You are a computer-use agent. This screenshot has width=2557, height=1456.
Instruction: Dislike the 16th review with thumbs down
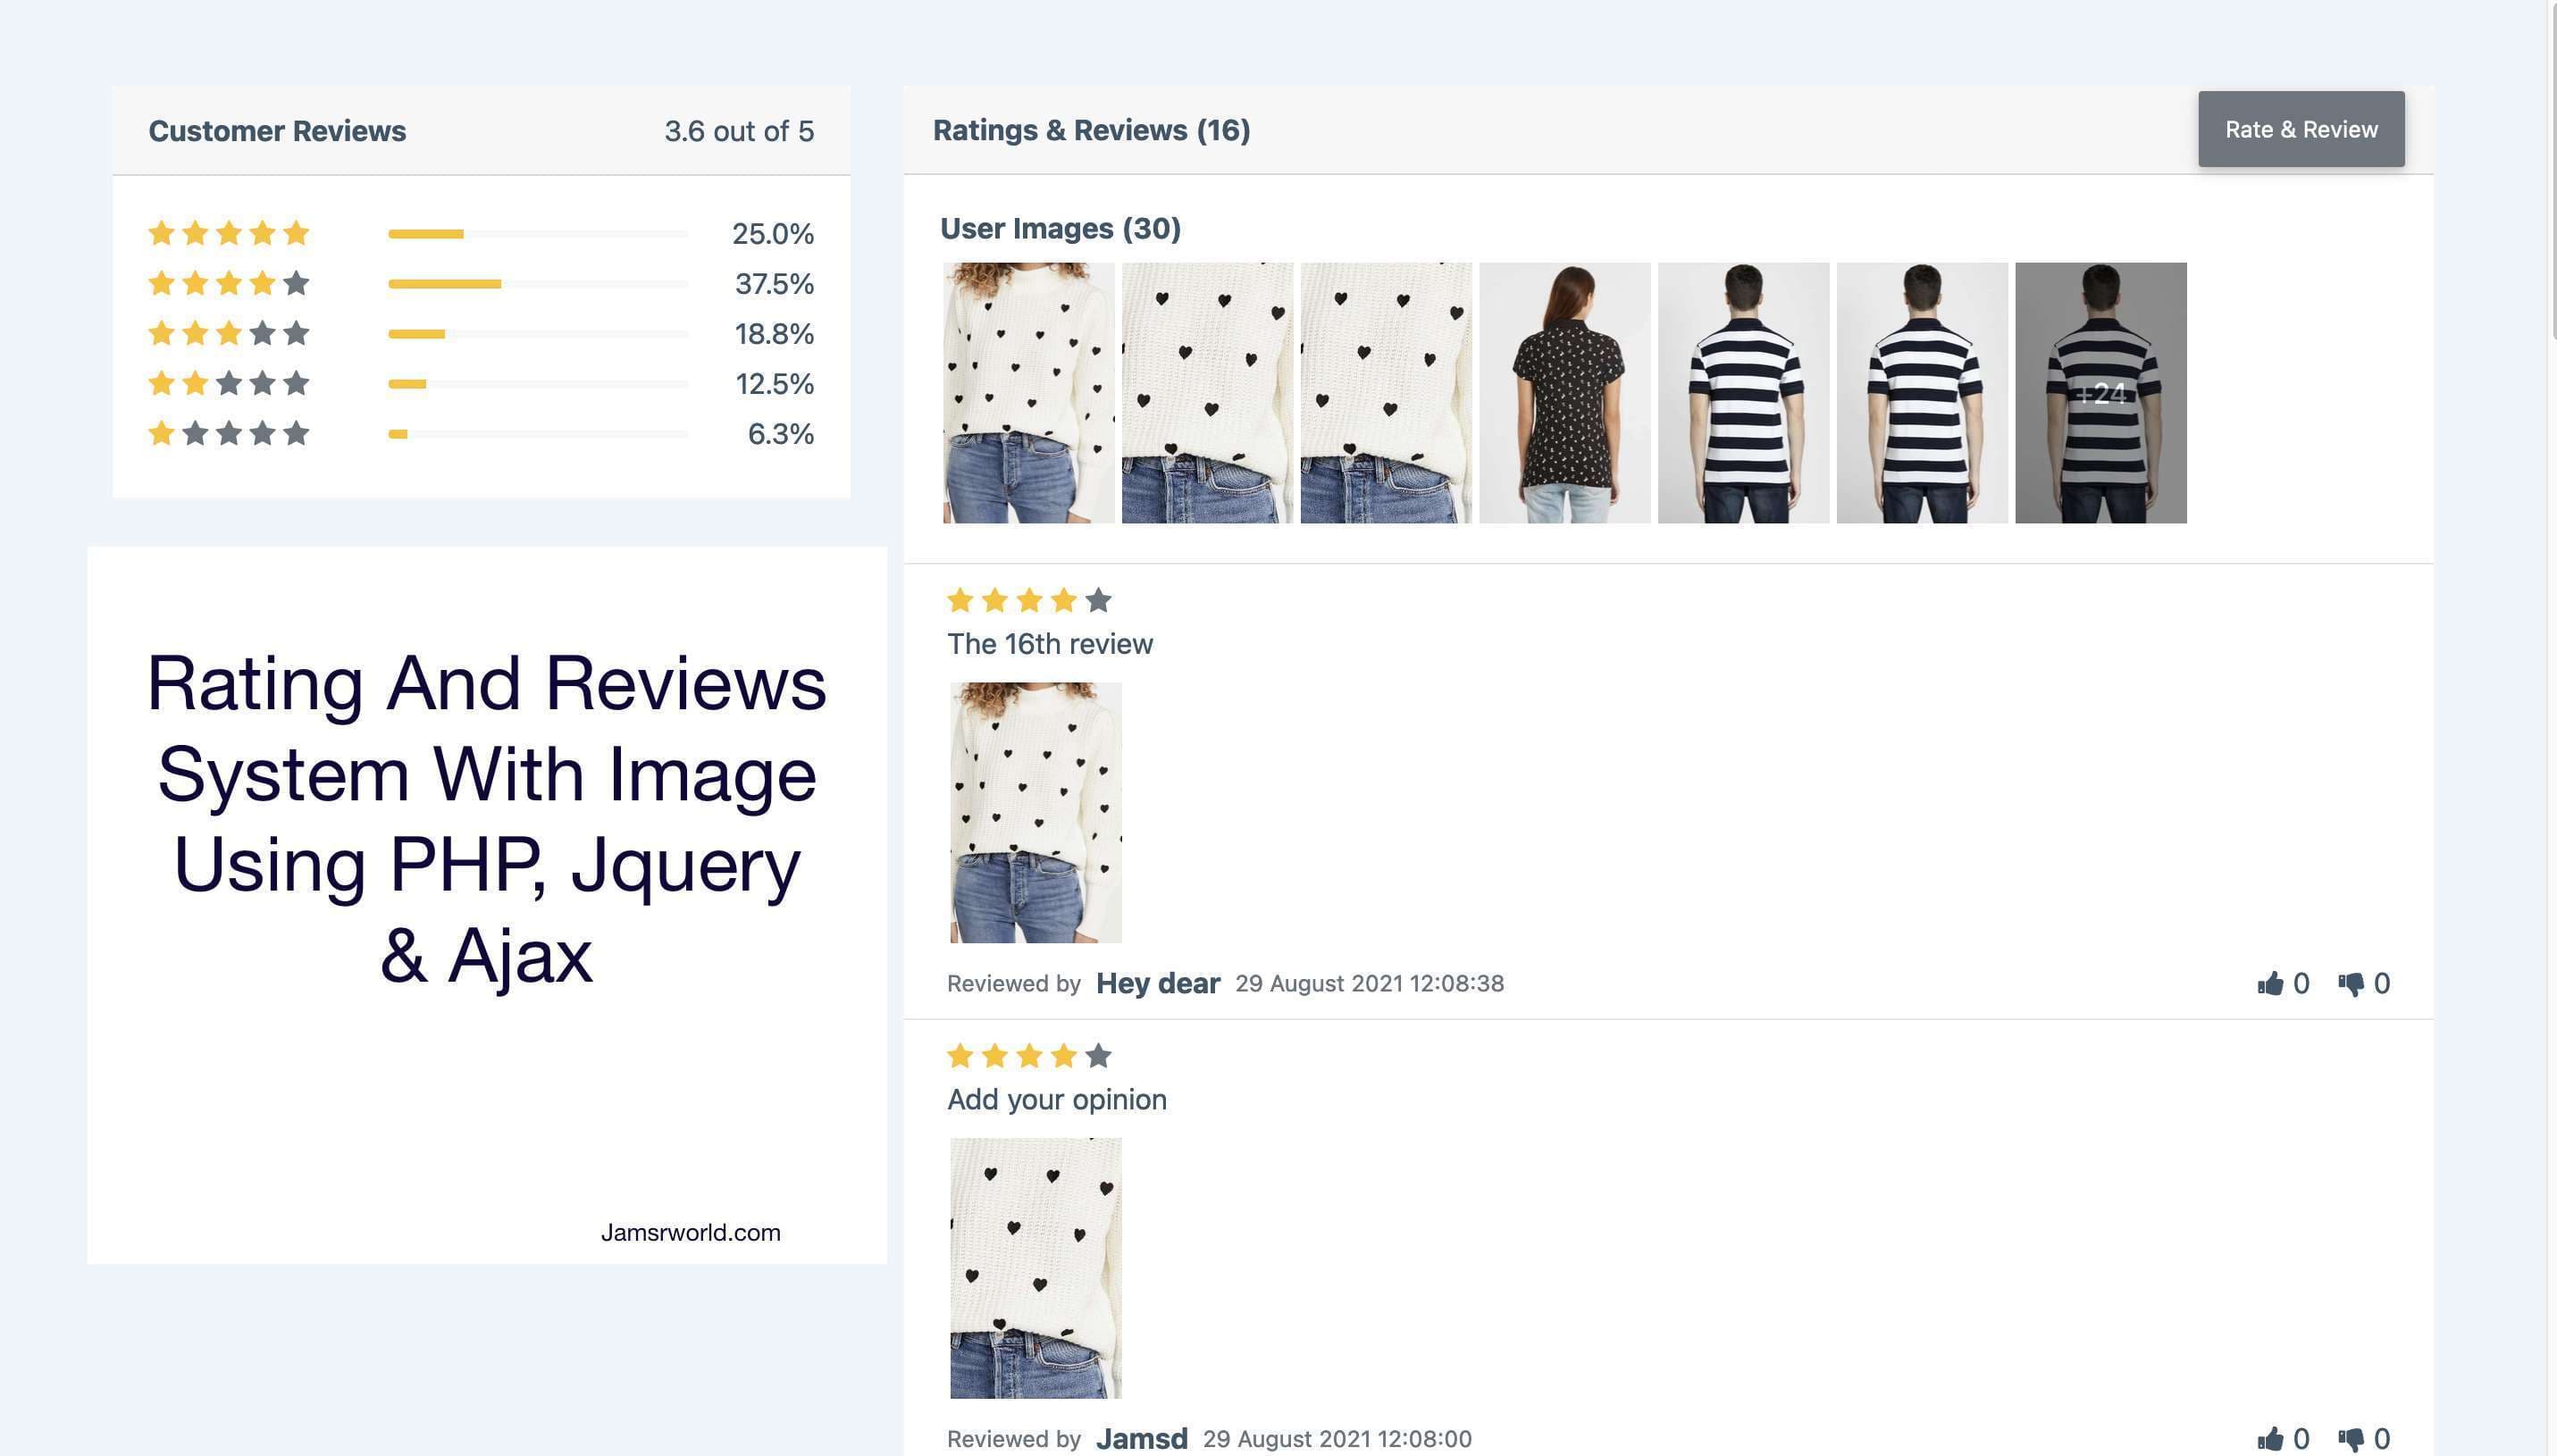[x=2350, y=984]
